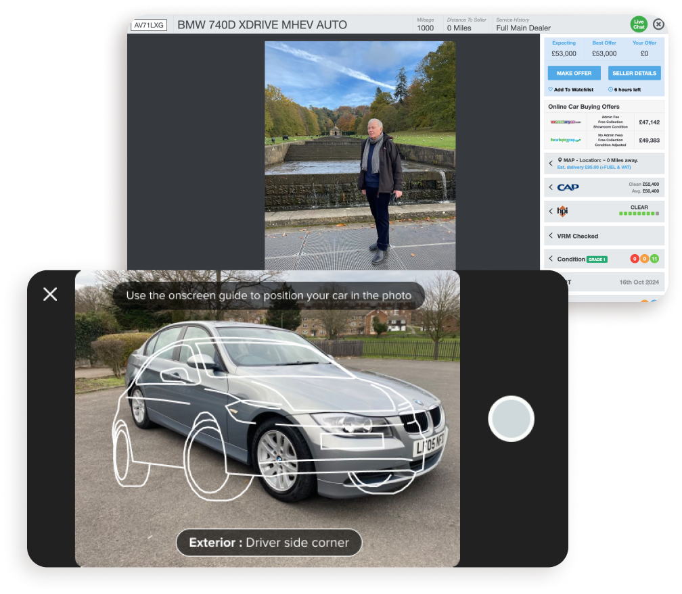682x594 pixels.
Task: Click the BMW 740D XDRIVE MHEV AUTO title
Action: [263, 25]
